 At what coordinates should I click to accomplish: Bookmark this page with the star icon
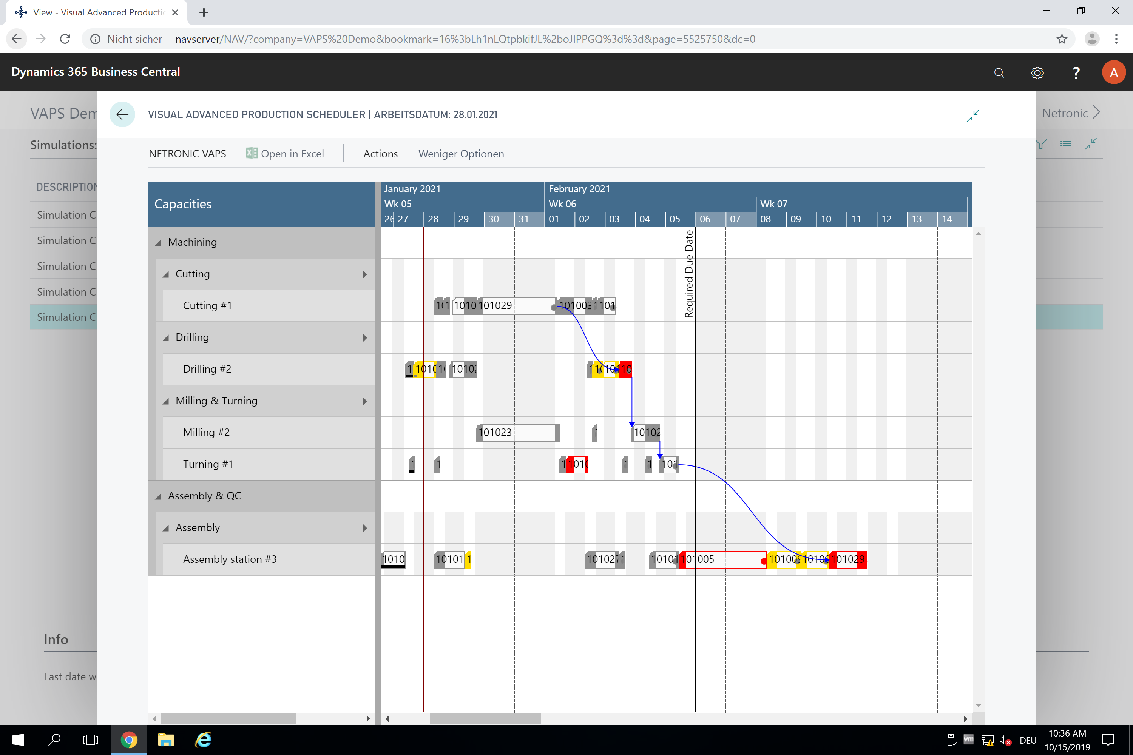[x=1062, y=39]
